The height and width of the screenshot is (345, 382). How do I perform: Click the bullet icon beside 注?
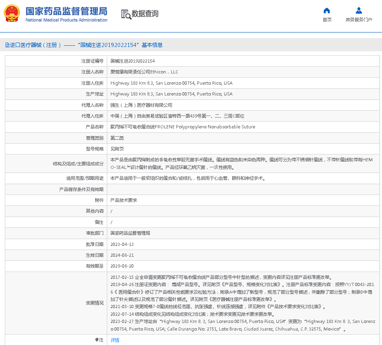97,340
